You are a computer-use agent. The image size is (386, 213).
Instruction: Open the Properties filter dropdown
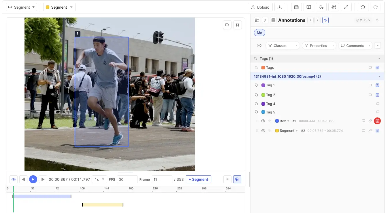pos(319,45)
